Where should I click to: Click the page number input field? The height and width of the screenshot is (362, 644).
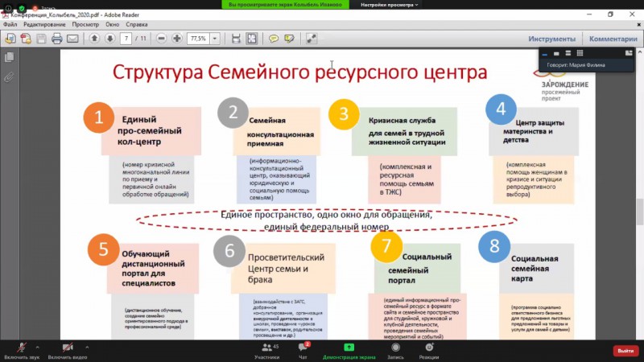pyautogui.click(x=126, y=38)
